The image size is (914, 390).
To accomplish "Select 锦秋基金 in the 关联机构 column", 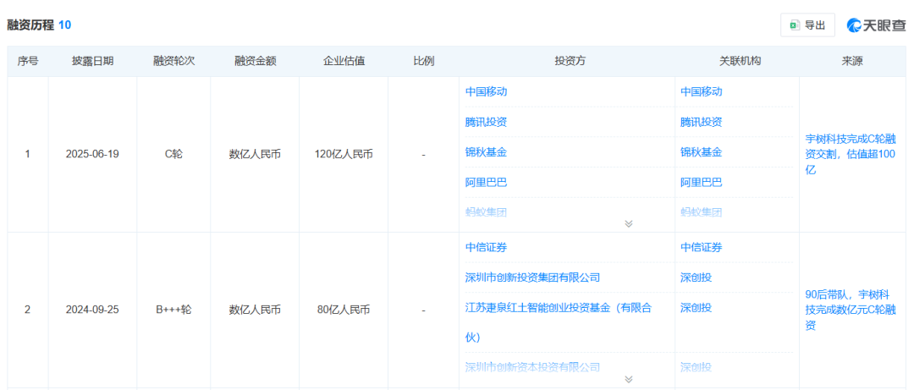I will click(701, 152).
